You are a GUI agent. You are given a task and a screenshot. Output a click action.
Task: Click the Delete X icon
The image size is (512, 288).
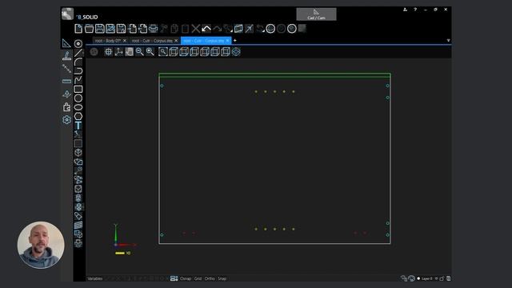195,29
